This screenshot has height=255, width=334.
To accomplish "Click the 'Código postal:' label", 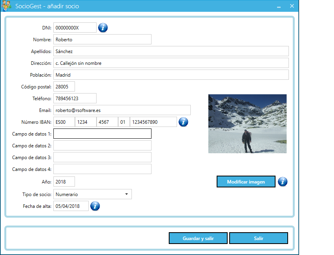I will (36, 87).
